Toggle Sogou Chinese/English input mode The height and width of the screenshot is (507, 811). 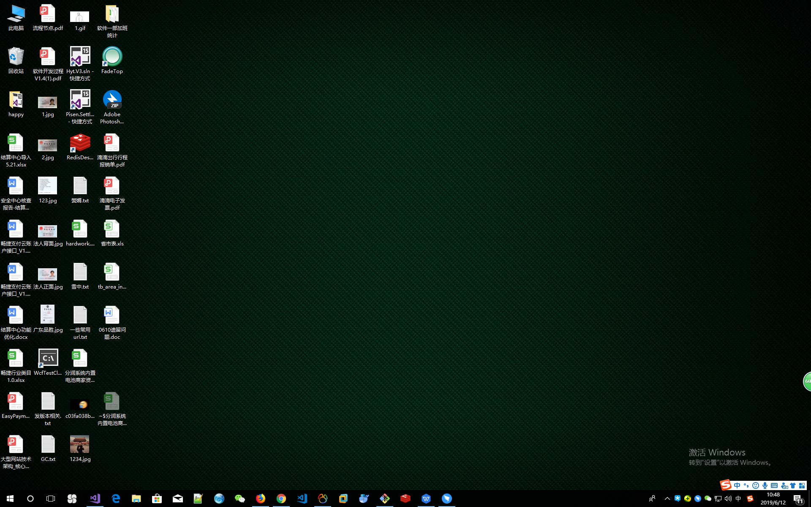pyautogui.click(x=737, y=485)
